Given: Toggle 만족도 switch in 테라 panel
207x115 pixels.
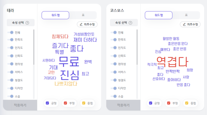Looking at the screenshot, I should coord(10,39).
